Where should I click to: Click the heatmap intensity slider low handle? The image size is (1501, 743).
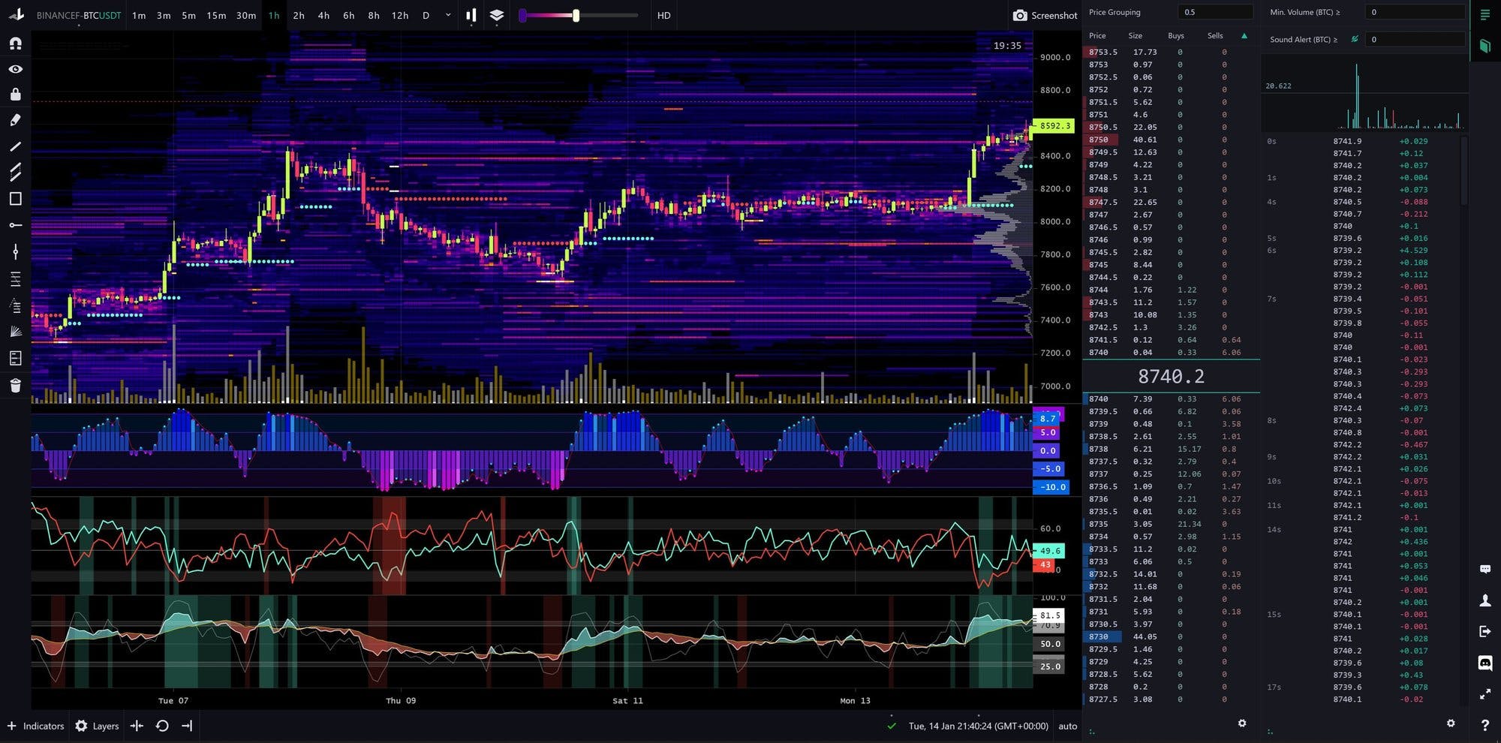click(522, 15)
